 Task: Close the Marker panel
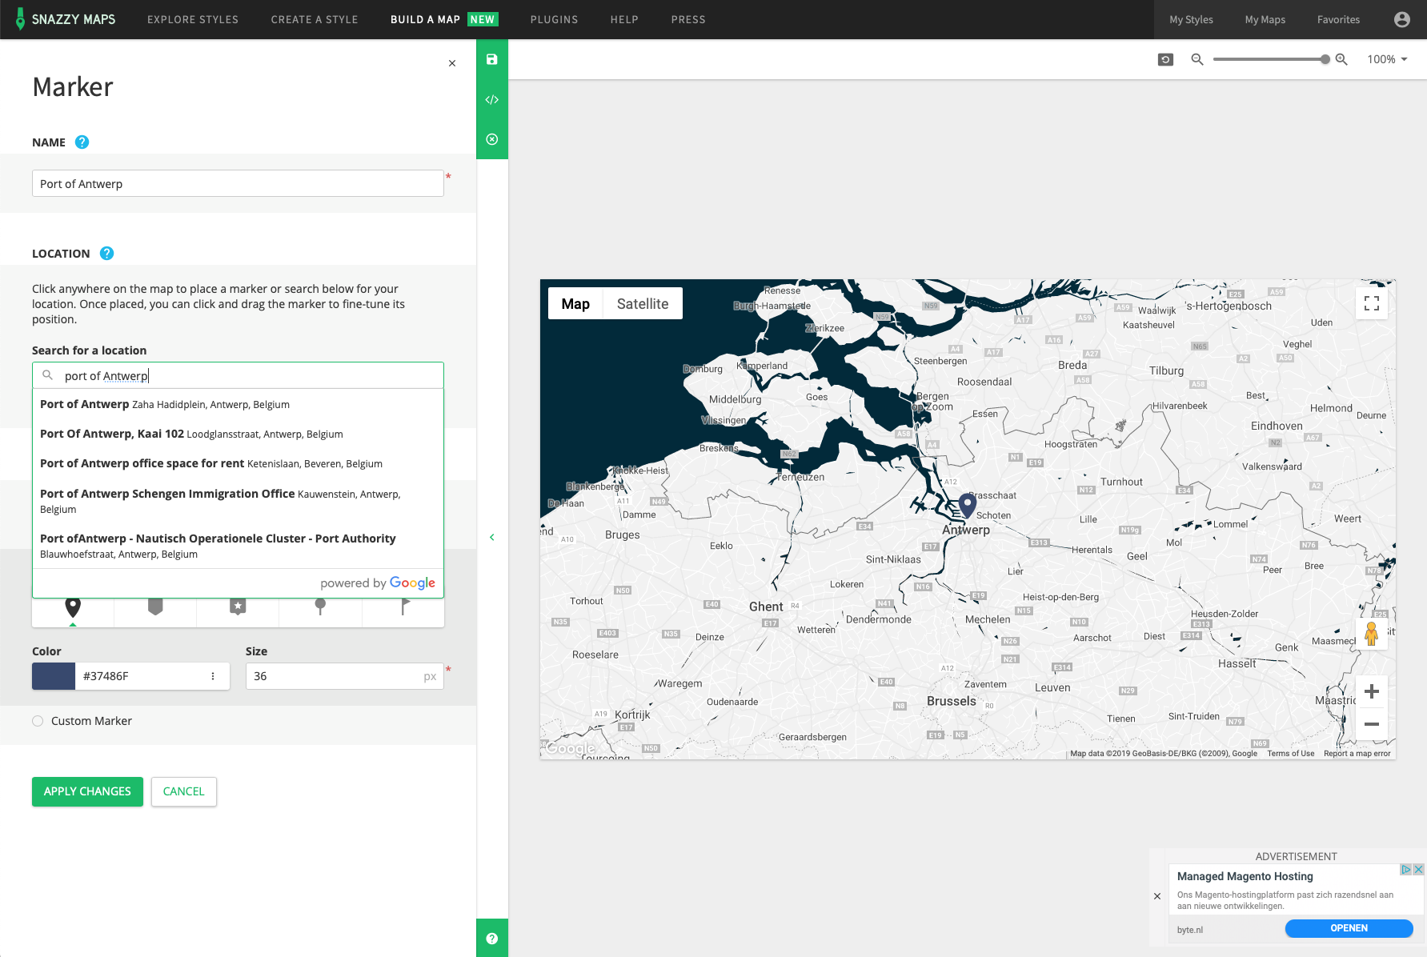tap(452, 63)
